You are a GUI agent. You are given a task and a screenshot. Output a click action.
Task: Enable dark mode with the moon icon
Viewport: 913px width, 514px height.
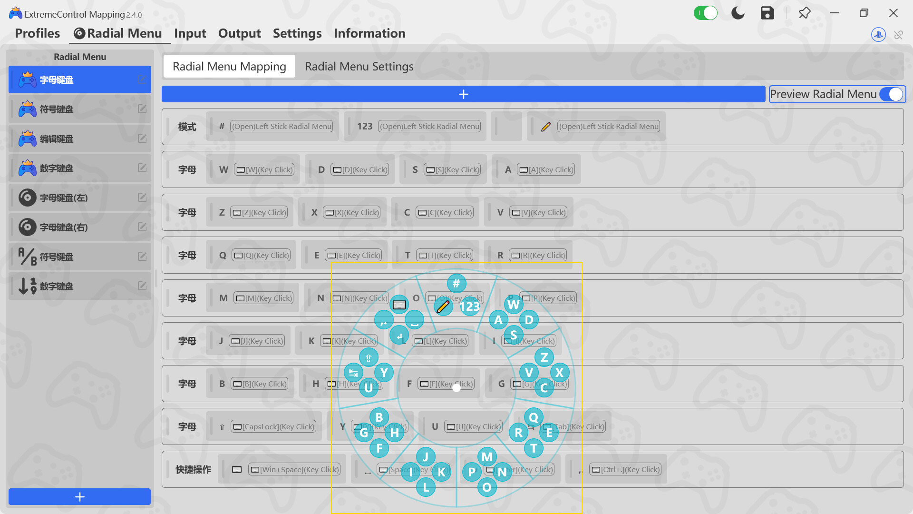pyautogui.click(x=738, y=13)
